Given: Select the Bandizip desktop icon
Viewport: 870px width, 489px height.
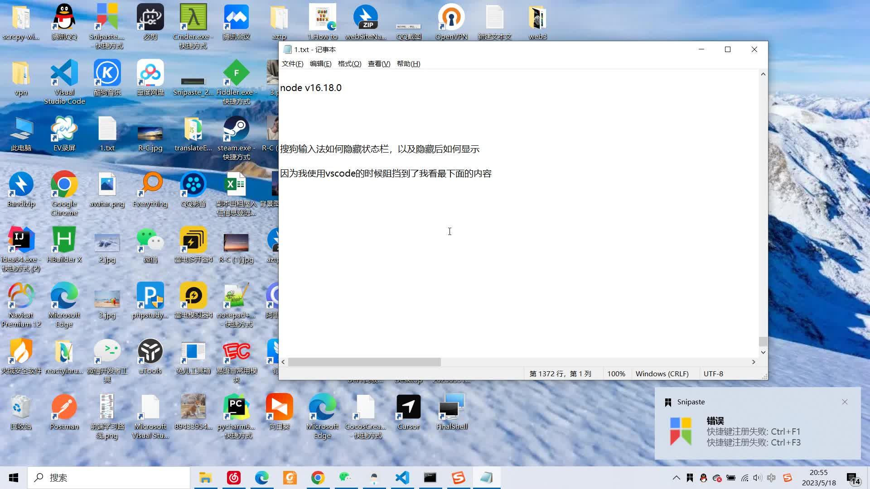Looking at the screenshot, I should [x=21, y=189].
